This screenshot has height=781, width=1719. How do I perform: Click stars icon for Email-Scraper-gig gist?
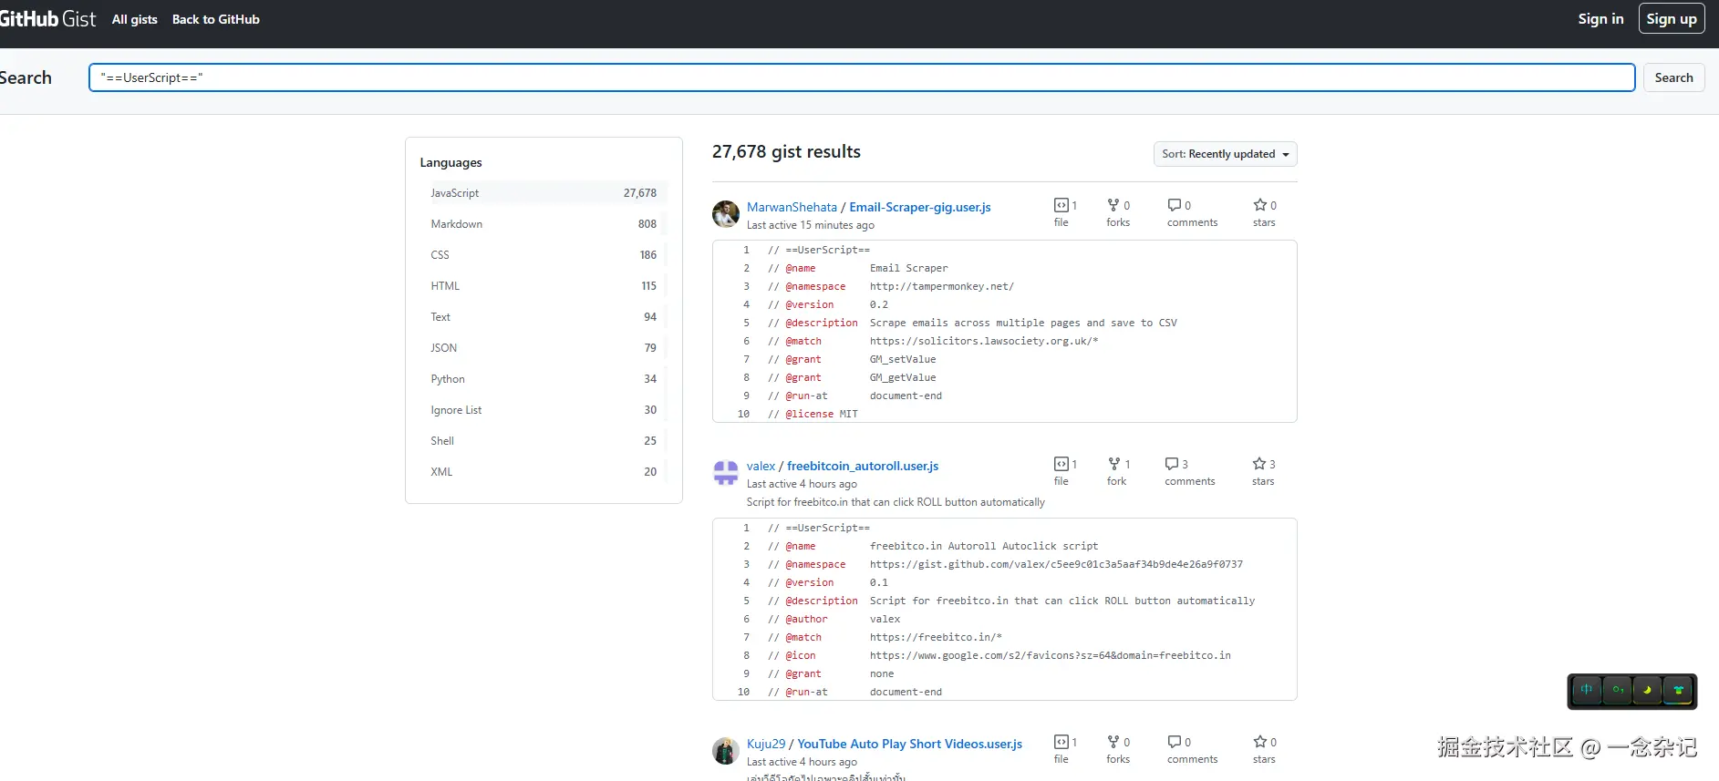point(1260,205)
